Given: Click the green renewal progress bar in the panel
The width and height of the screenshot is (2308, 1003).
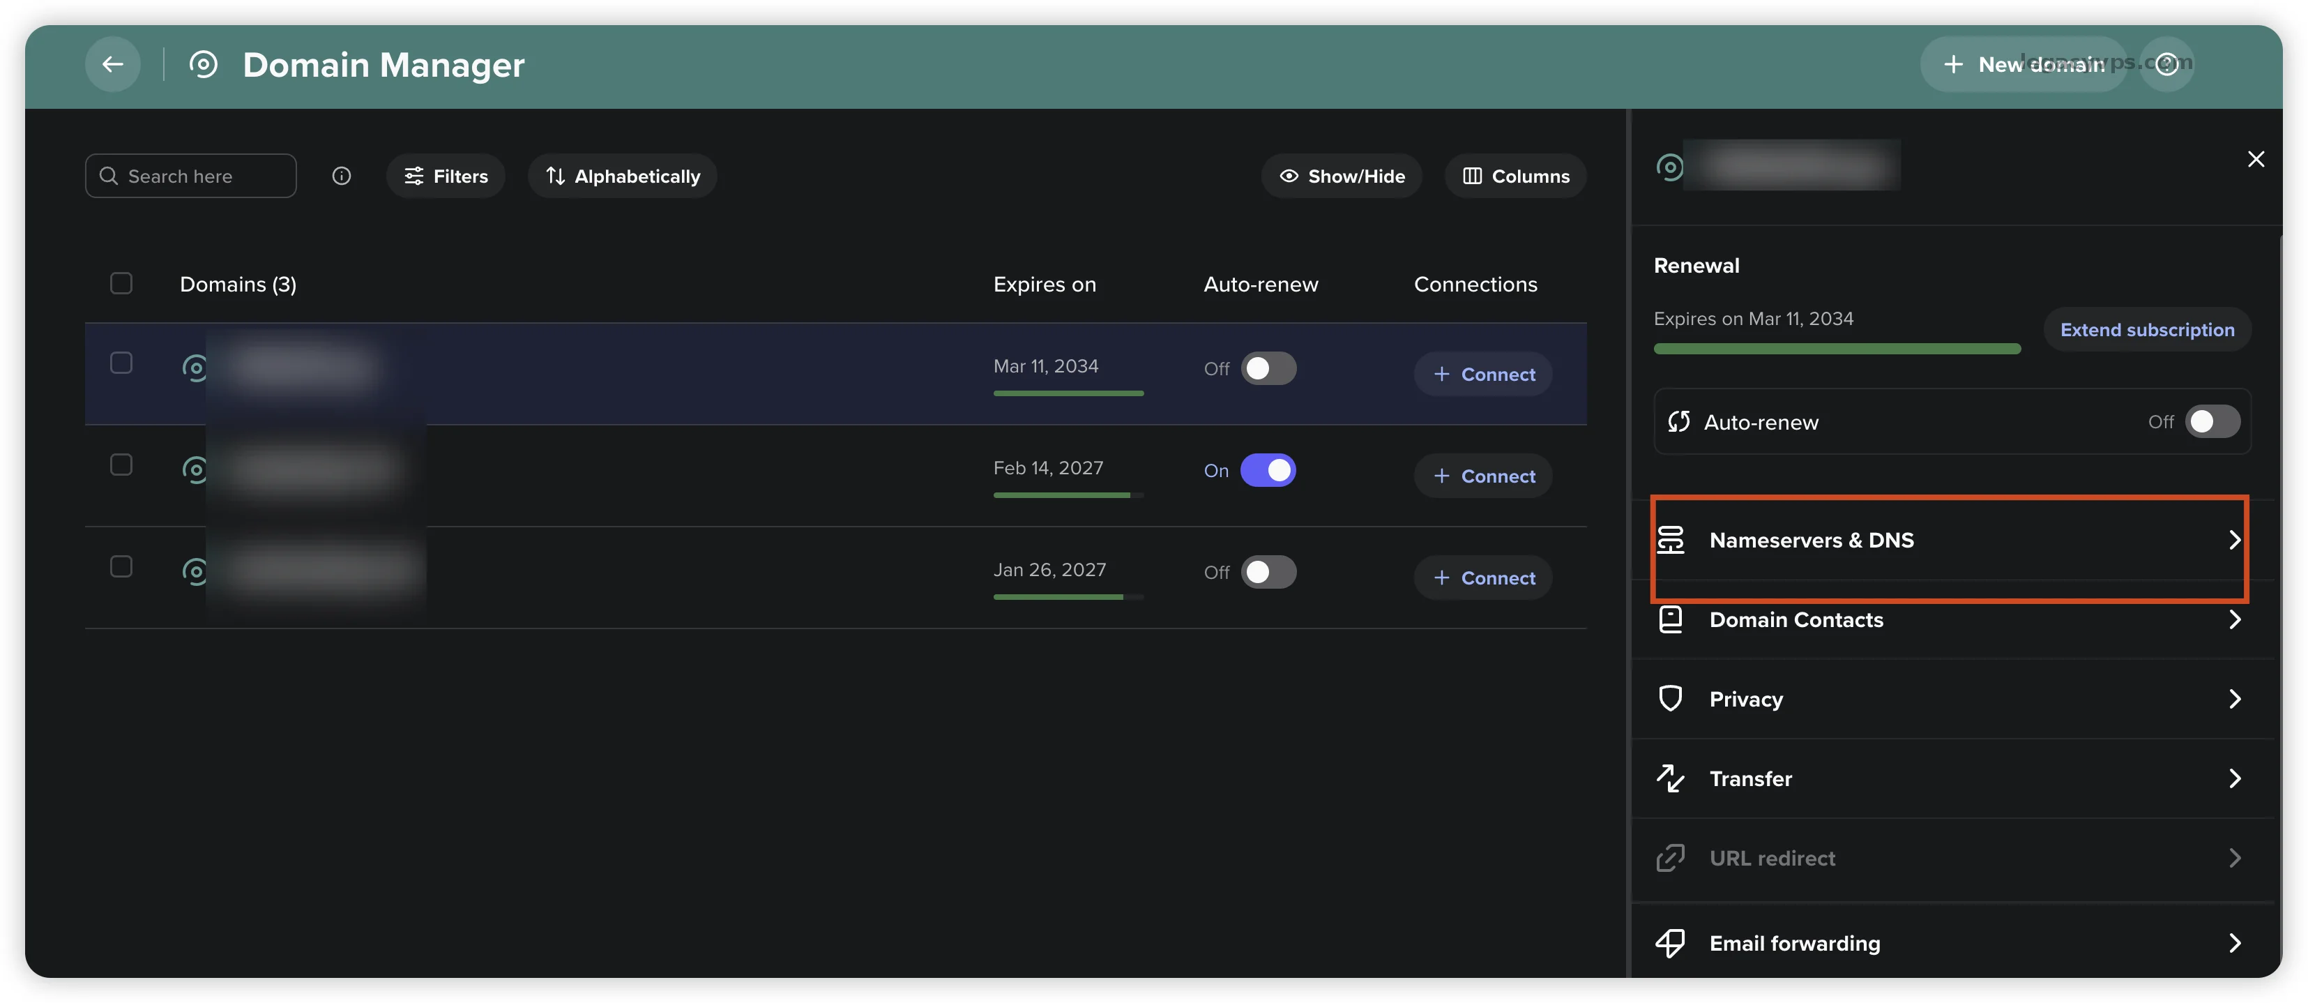Looking at the screenshot, I should 1837,349.
